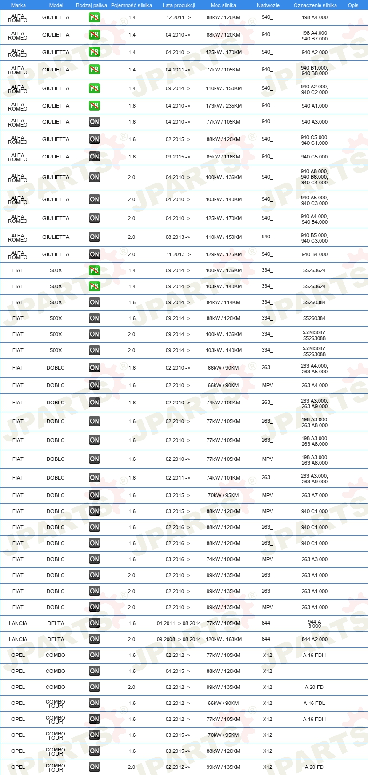Click the Nadwozie column header
This screenshot has height=775, width=368.
click(268, 5)
